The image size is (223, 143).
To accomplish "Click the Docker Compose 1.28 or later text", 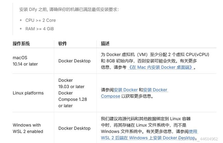I will [72, 99].
